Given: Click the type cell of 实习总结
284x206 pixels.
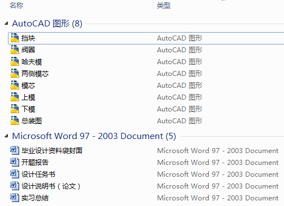Looking at the screenshot, I should coord(218,198).
